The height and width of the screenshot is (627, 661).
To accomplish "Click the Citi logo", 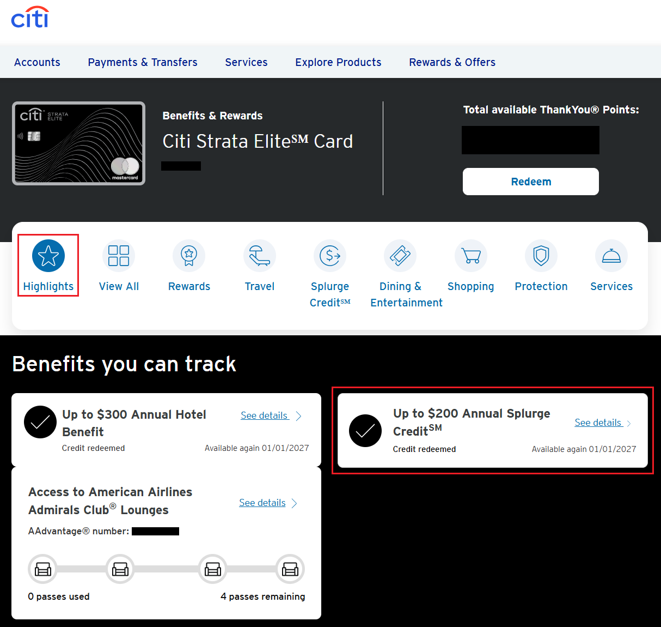I will pyautogui.click(x=30, y=17).
